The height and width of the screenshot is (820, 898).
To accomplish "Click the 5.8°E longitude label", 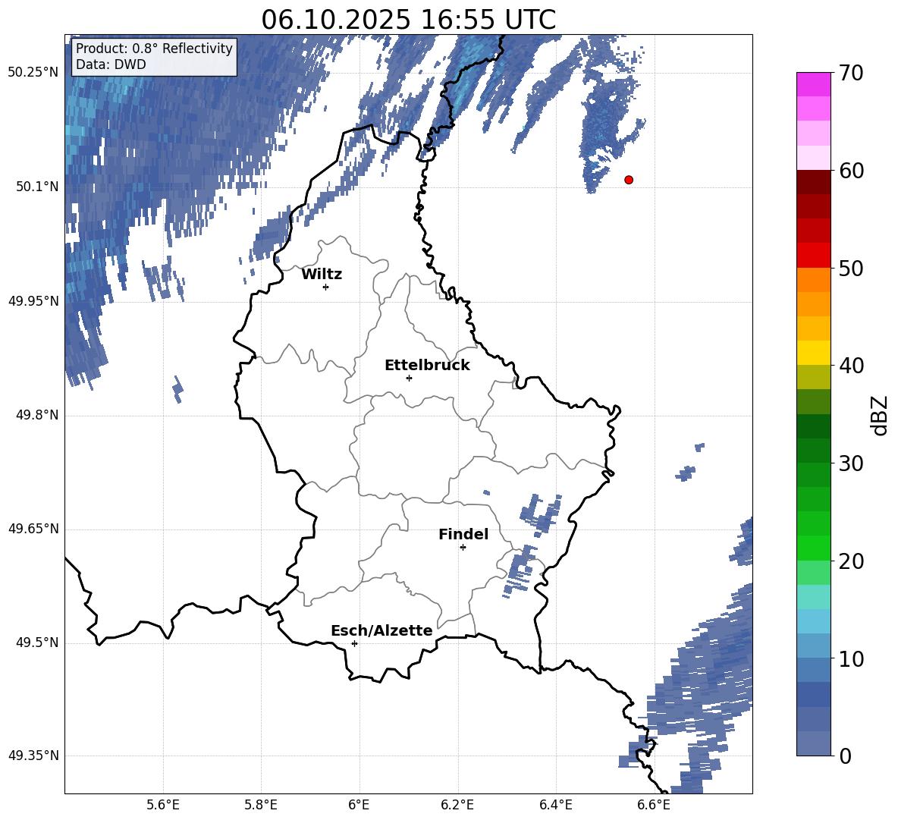I will (x=261, y=805).
